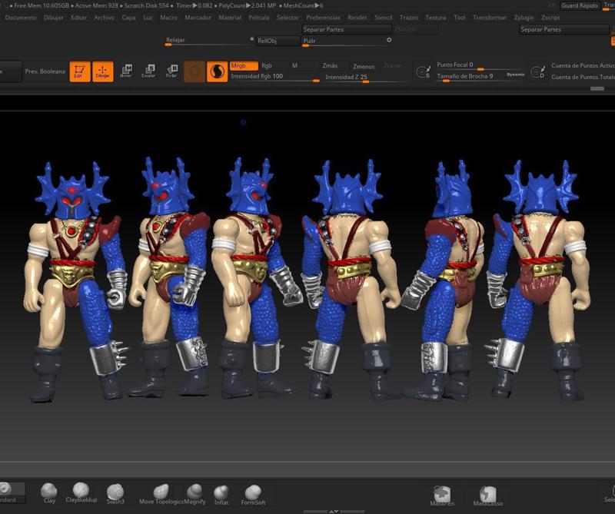
Task: Switch sculpting to Zmenos
Action: click(x=364, y=66)
